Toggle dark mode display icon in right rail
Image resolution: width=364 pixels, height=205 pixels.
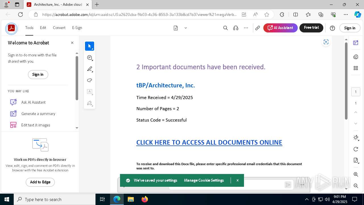pyautogui.click(x=356, y=138)
